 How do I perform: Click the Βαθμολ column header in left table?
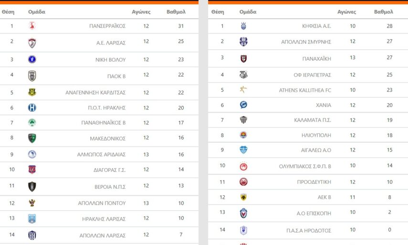point(176,12)
